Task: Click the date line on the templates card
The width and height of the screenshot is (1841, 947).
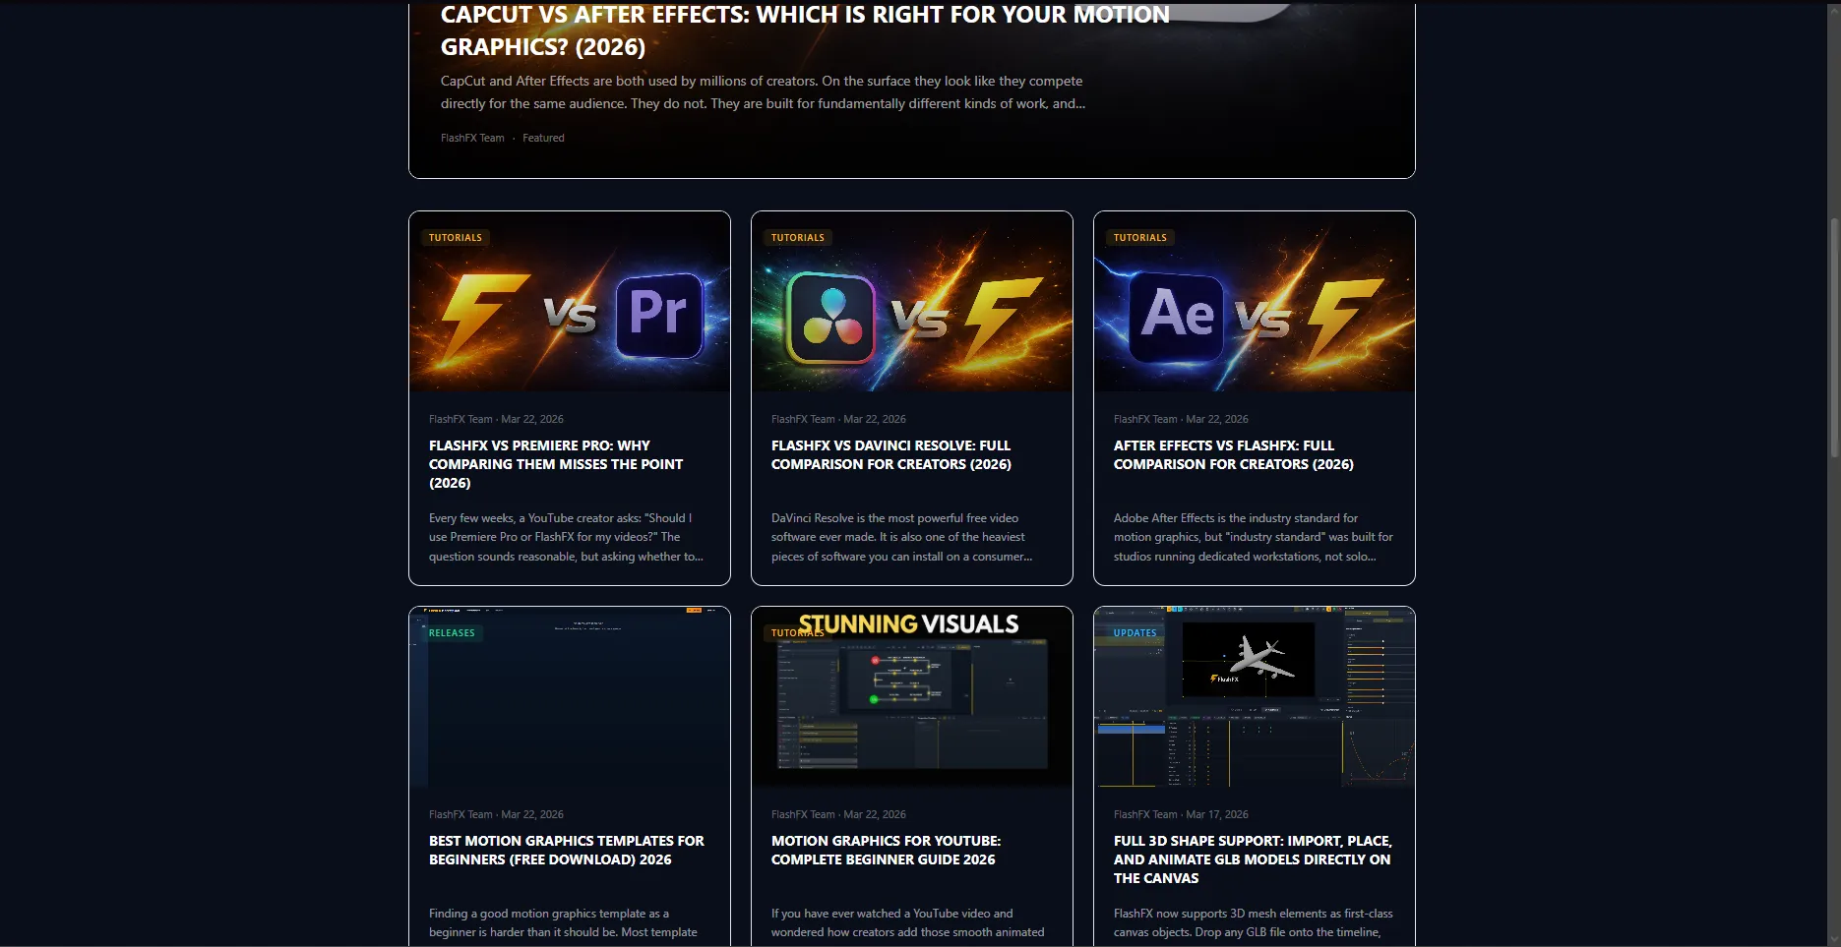Action: coord(496,814)
